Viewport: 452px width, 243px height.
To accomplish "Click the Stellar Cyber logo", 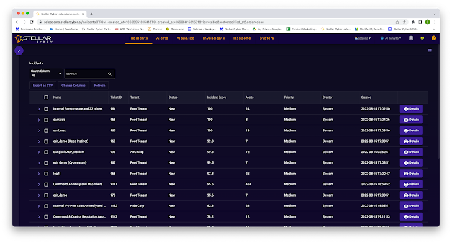I will [x=34, y=38].
